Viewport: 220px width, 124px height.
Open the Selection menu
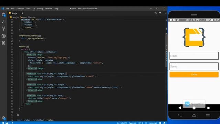(x=20, y=9)
